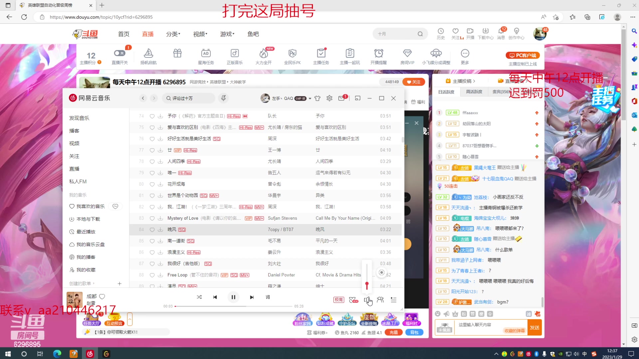The width and height of the screenshot is (639, 359).
Task: Expand 创建的歌单 section
Action: point(82,284)
